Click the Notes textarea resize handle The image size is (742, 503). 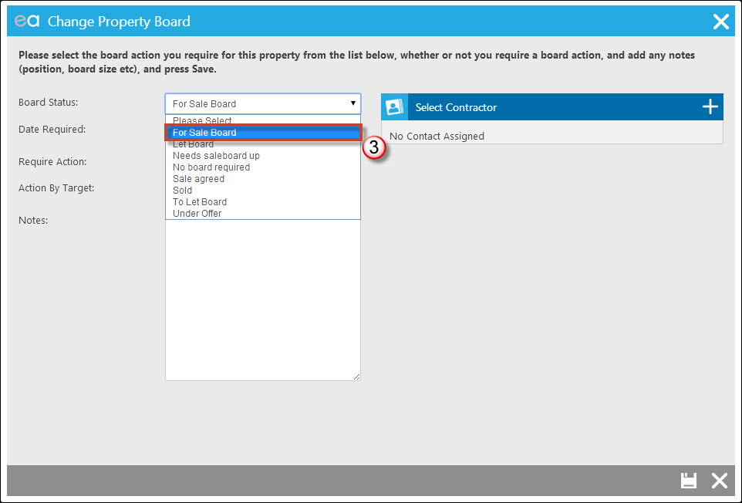point(356,376)
